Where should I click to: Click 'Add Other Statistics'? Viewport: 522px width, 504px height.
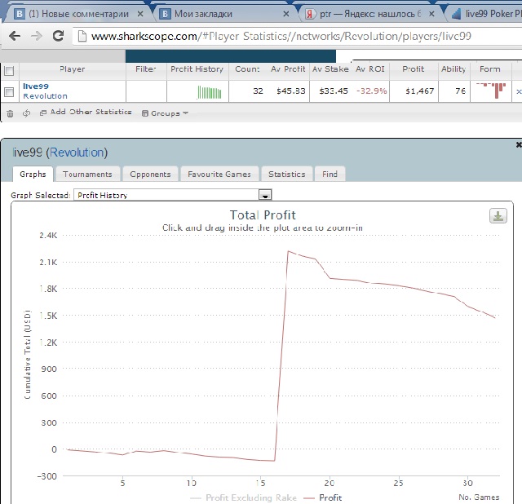(x=86, y=113)
